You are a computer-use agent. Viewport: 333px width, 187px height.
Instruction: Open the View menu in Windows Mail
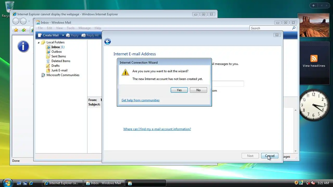coord(59,28)
